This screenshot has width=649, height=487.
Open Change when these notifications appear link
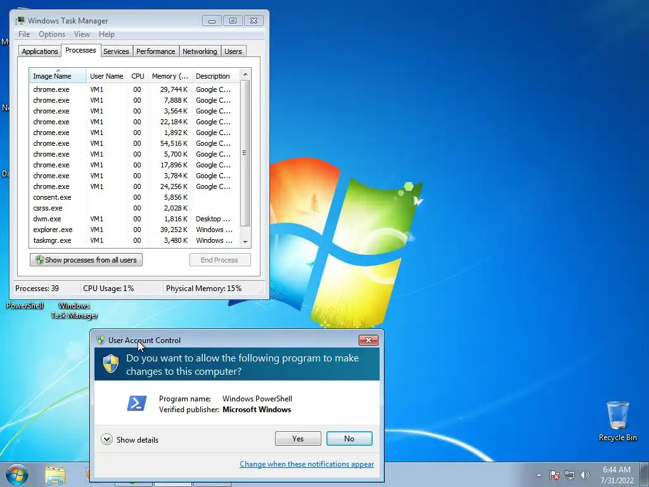307,464
